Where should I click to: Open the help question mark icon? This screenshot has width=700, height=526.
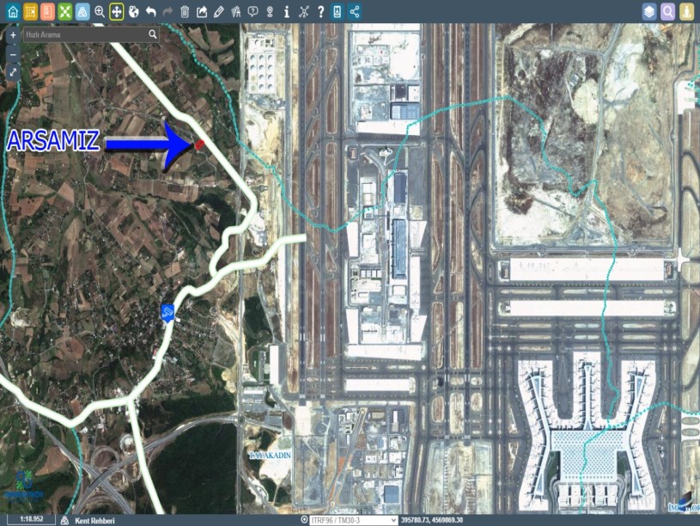pos(320,12)
